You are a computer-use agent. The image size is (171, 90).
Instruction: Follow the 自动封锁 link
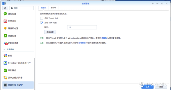tap(82, 43)
